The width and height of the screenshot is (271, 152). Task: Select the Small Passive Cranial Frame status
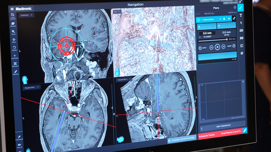232,132
